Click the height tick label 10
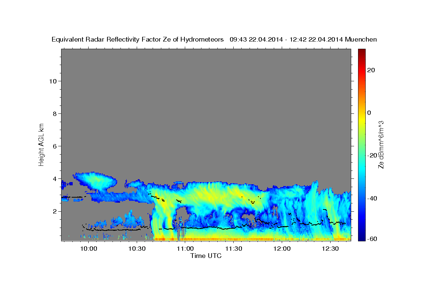Viewport: 434px width, 289px height. [x=53, y=81]
